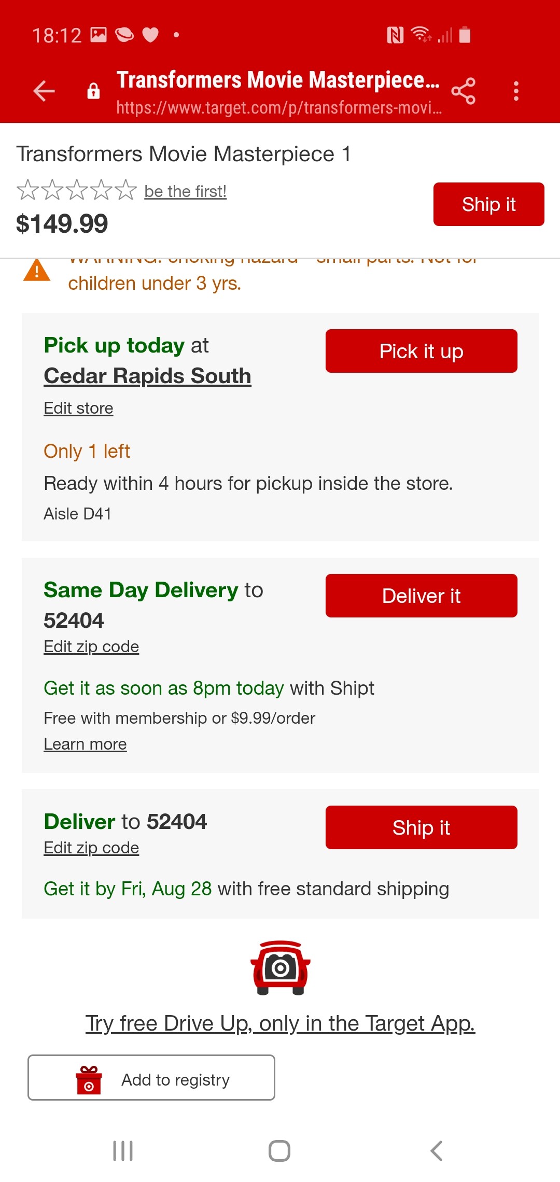Tap the Deliver it button
This screenshot has height=1182, width=560.
click(422, 596)
